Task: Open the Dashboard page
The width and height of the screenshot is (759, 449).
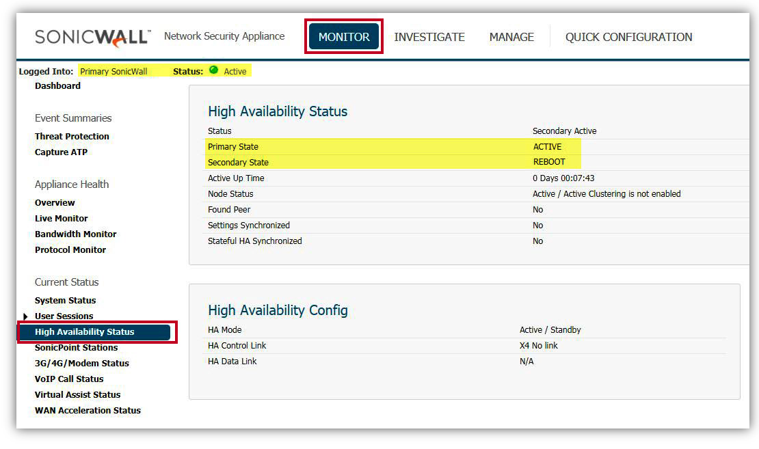Action: point(57,85)
